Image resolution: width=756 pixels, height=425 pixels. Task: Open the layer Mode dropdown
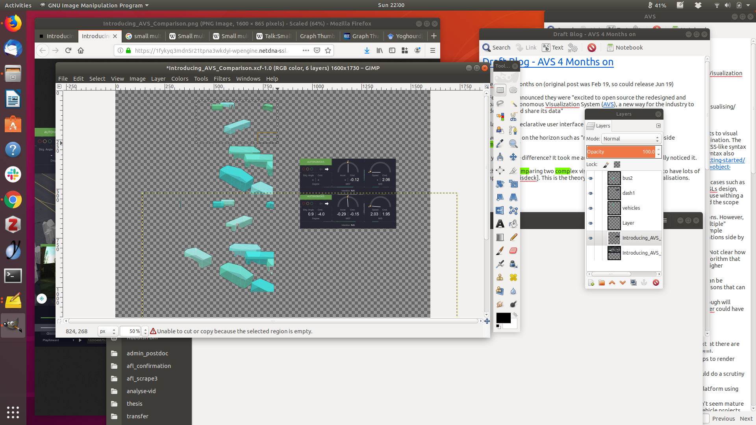pos(631,139)
